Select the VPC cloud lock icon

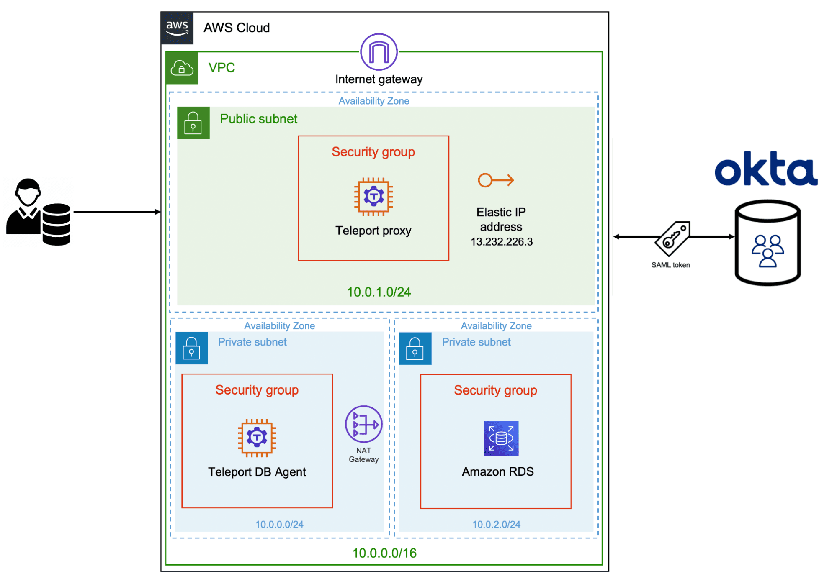(182, 68)
